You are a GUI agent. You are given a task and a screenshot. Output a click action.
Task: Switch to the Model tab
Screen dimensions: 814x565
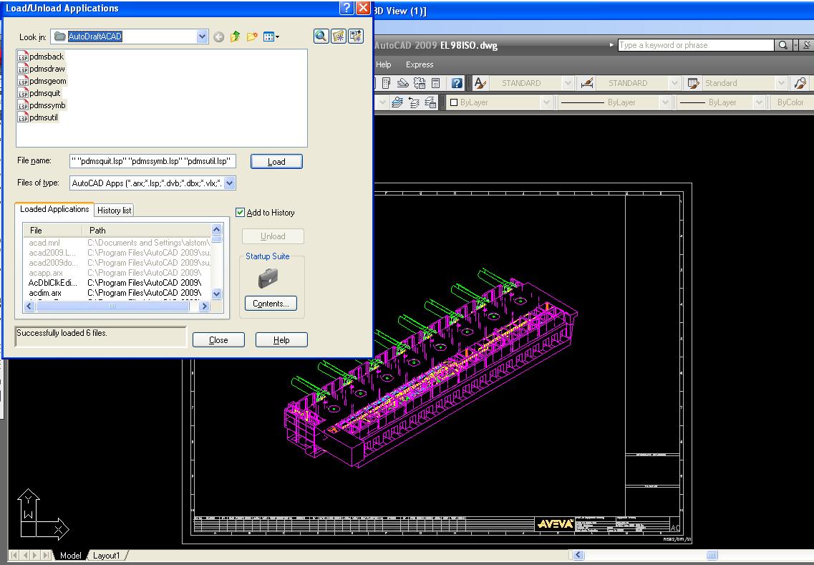tap(71, 556)
